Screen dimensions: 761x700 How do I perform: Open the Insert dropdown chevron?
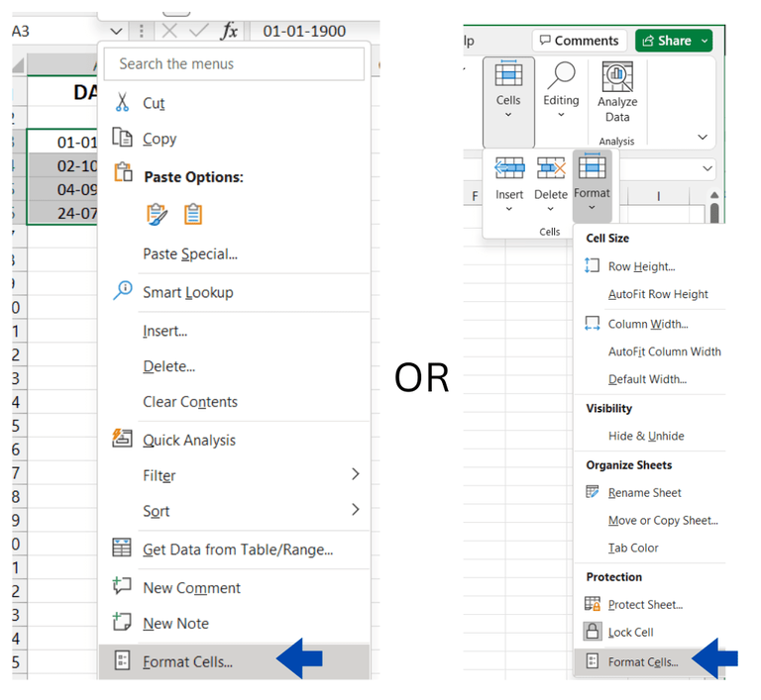pyautogui.click(x=509, y=209)
